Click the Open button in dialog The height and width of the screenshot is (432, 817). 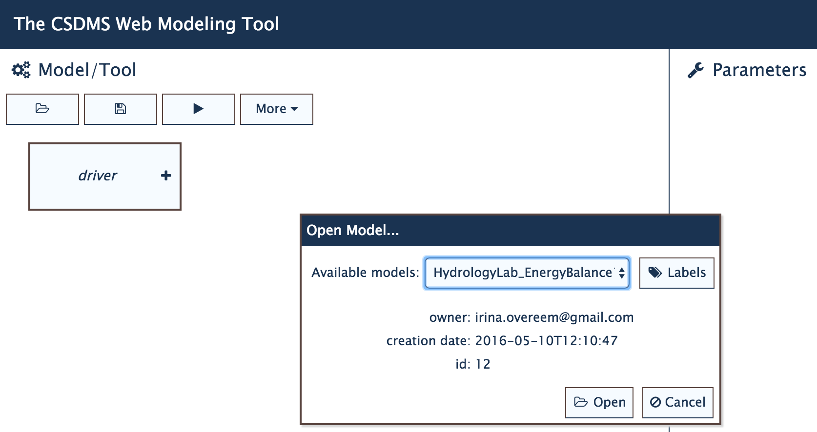599,403
